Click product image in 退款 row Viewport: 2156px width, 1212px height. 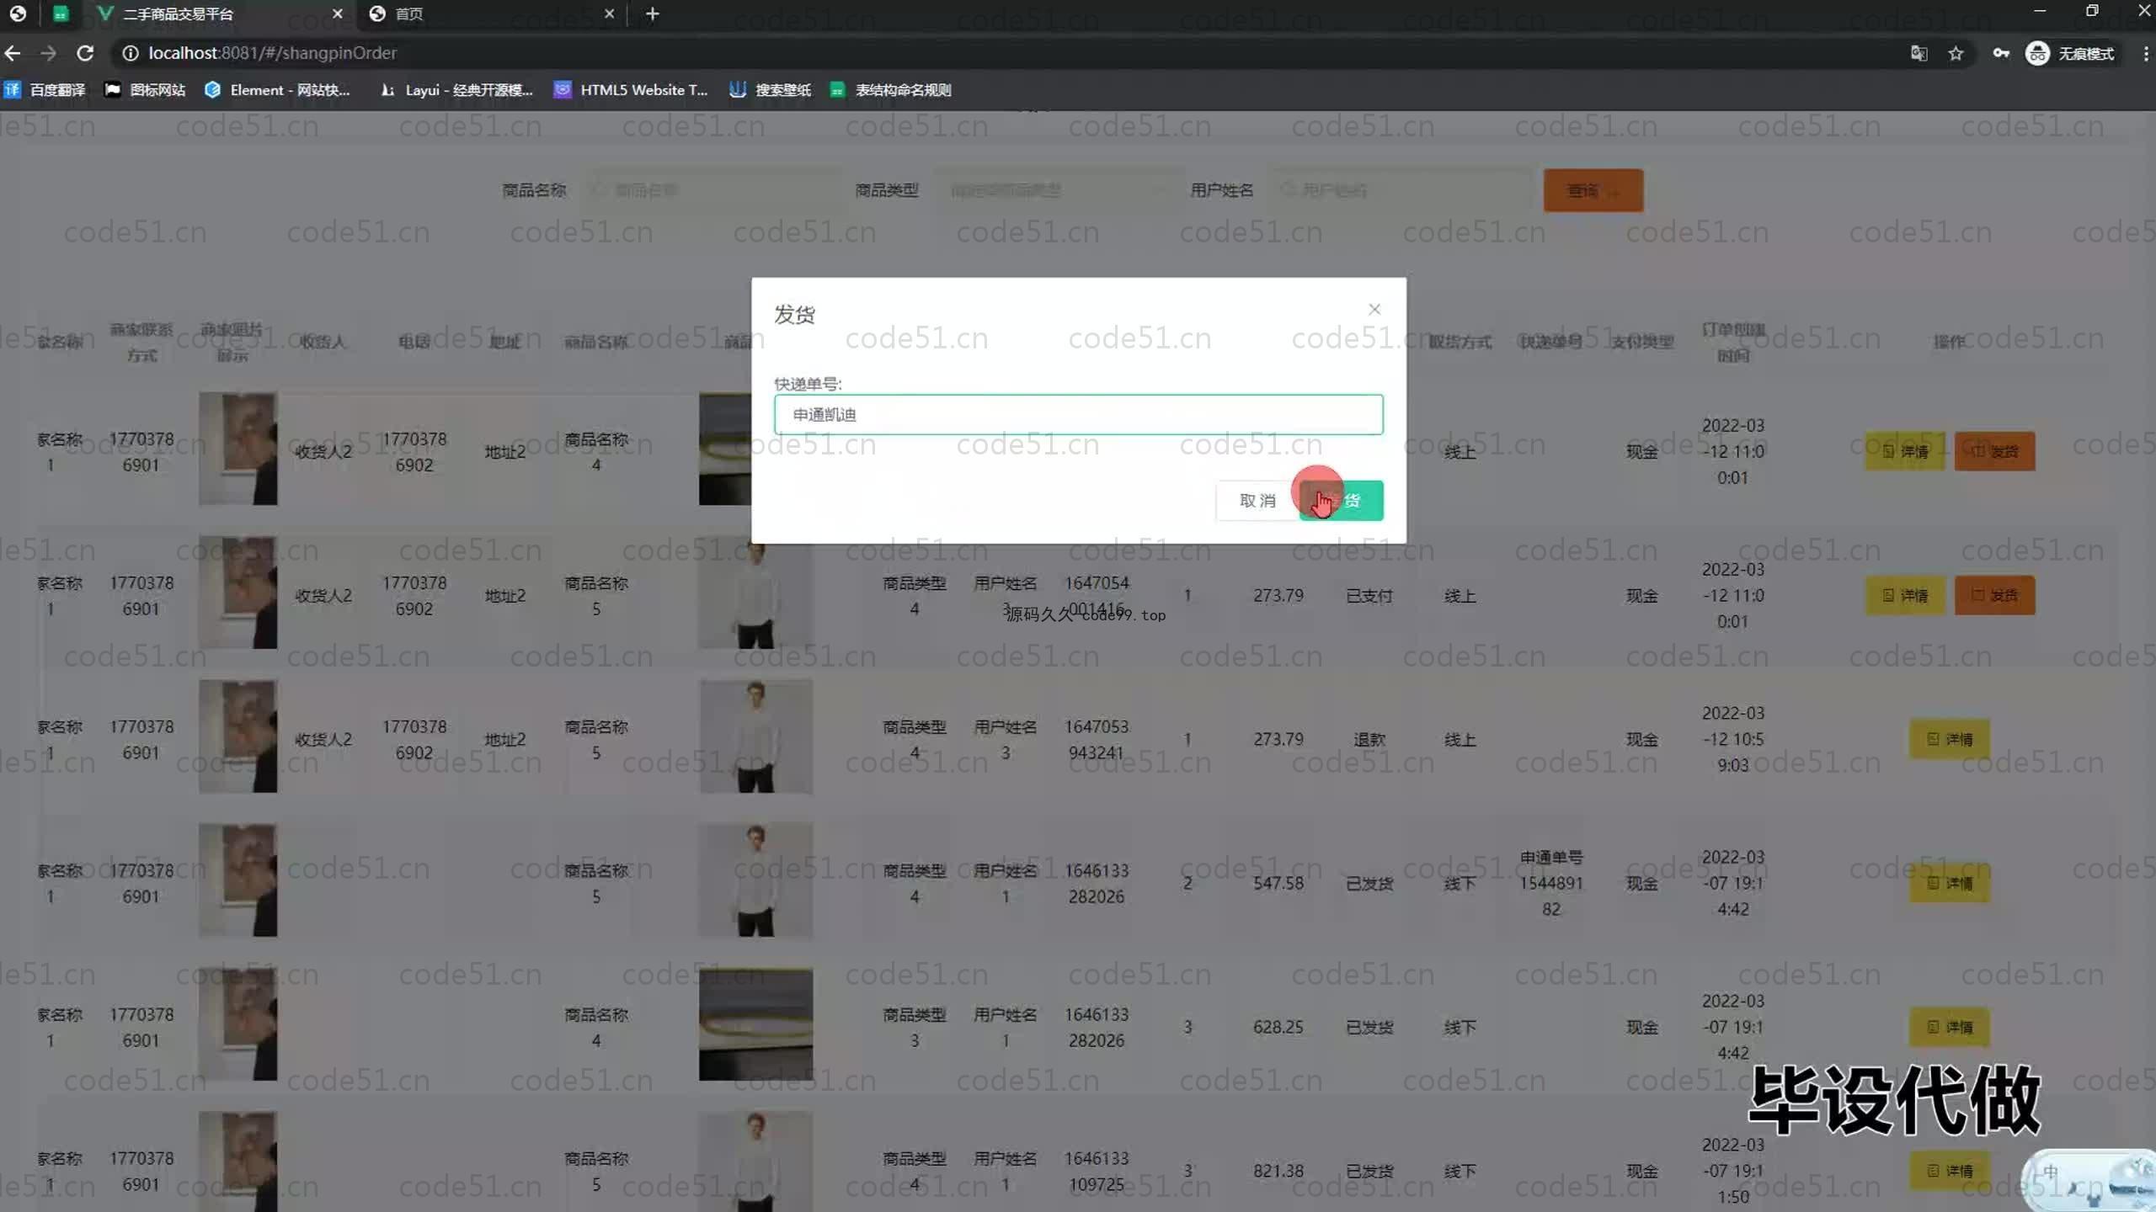pos(755,737)
